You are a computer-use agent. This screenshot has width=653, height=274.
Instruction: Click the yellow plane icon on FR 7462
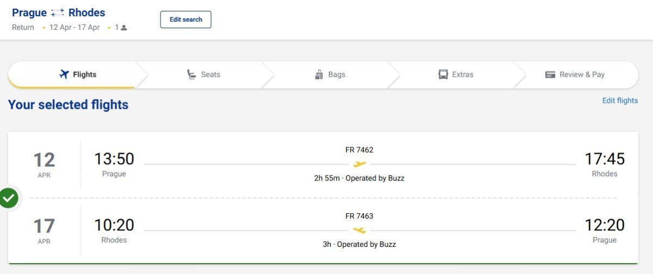click(x=360, y=164)
